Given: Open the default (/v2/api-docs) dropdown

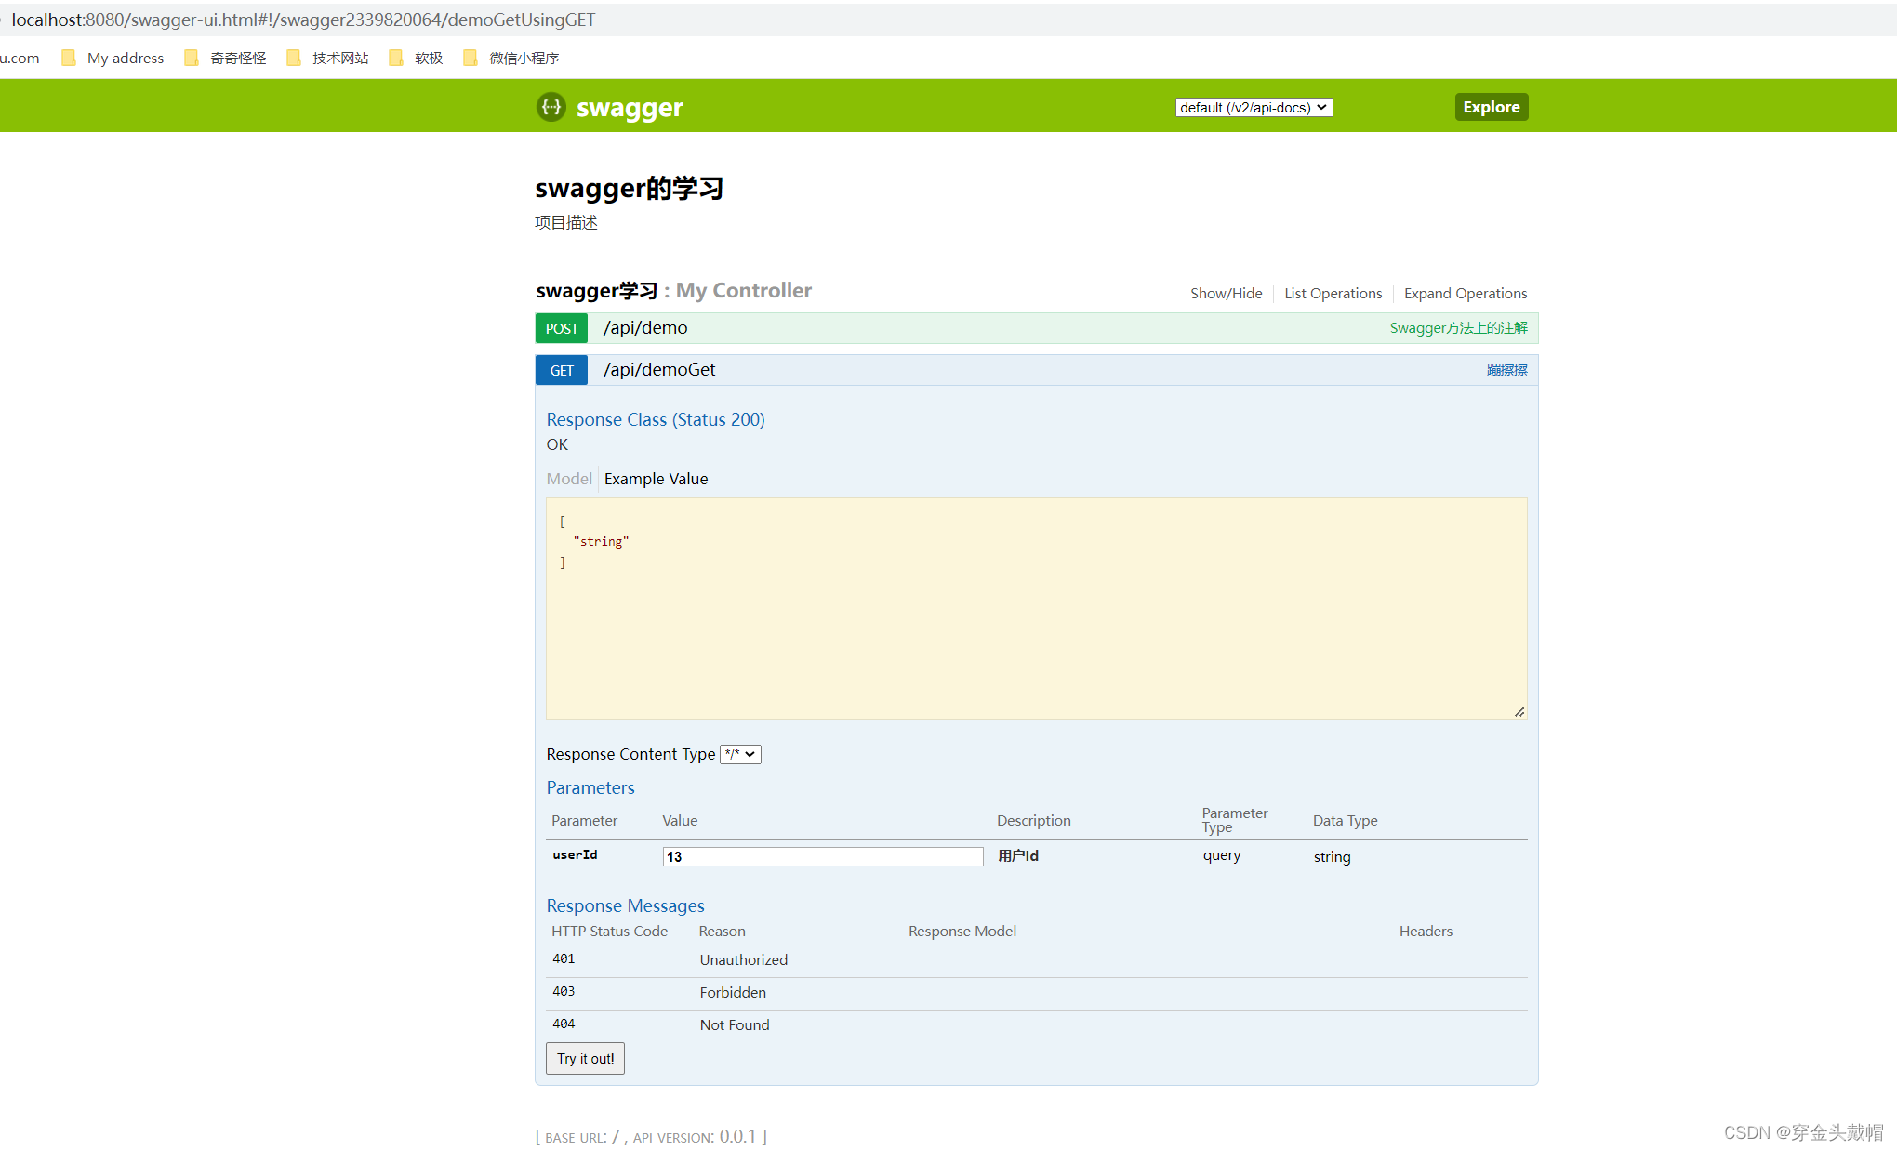Looking at the screenshot, I should 1253,106.
